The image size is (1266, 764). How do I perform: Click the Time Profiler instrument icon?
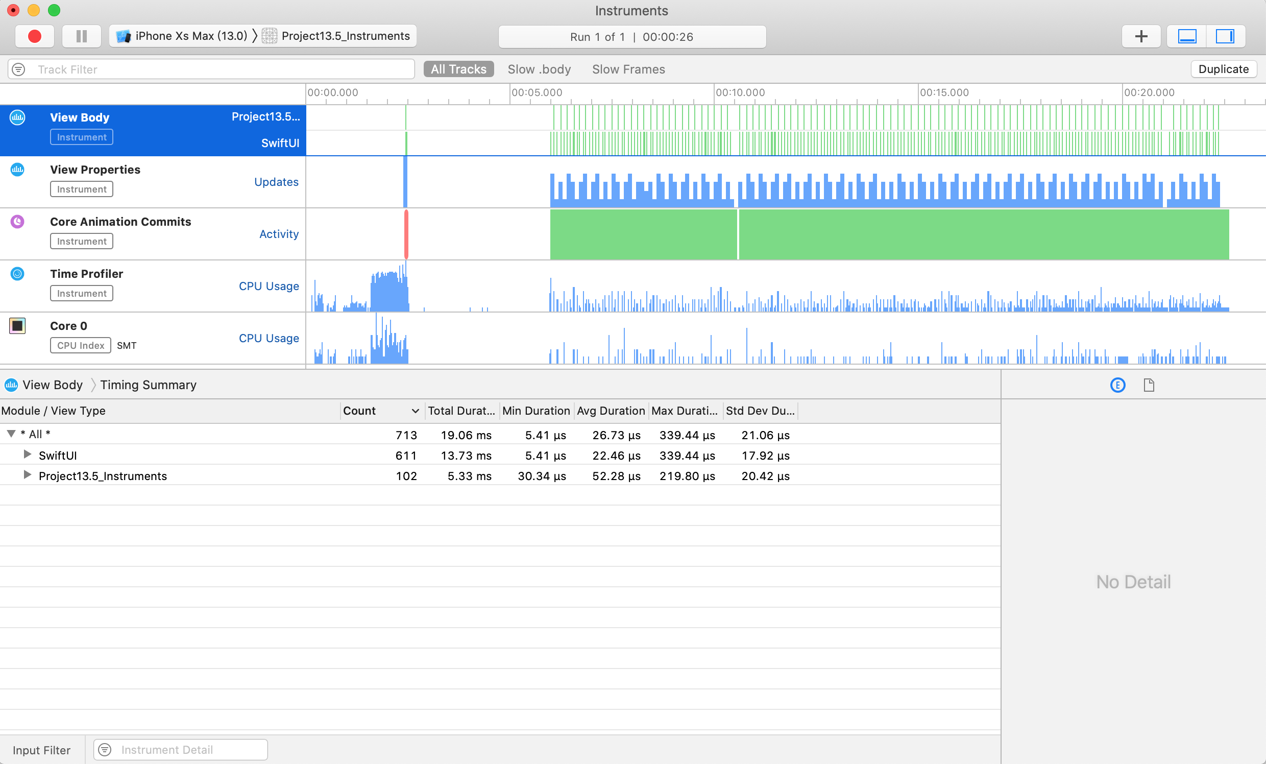point(17,274)
